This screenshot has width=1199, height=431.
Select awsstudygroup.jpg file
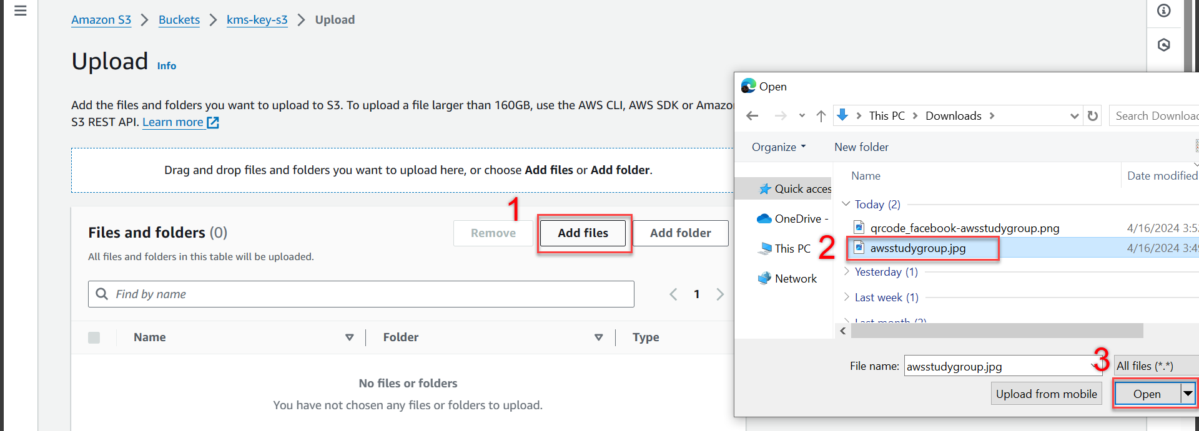(918, 248)
